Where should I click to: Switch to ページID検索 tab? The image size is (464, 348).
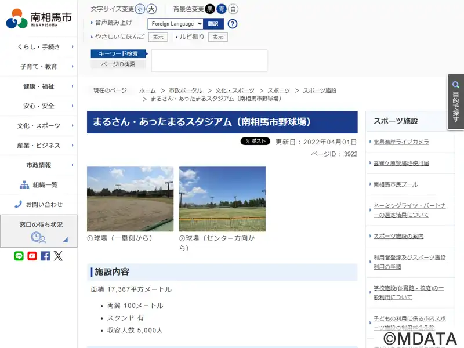pos(118,64)
